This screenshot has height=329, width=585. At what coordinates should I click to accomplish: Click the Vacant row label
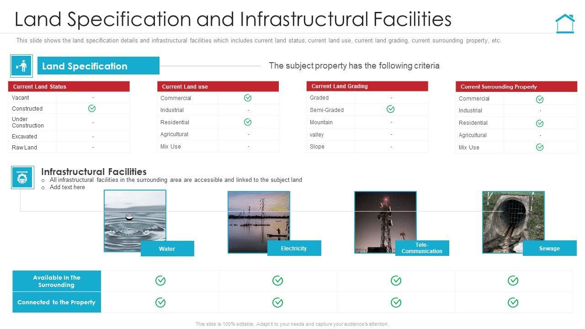21,97
